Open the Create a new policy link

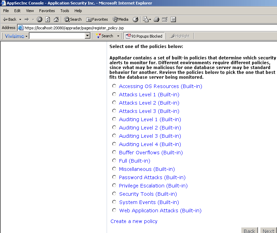point(134,221)
